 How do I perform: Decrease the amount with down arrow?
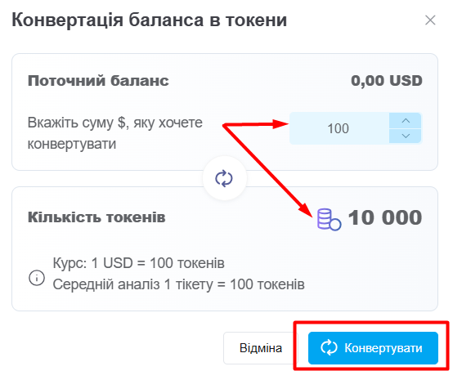pos(406,136)
